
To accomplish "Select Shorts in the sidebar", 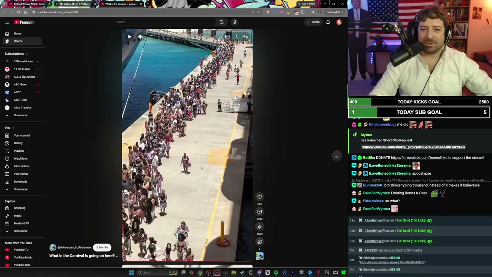I will tap(22, 41).
